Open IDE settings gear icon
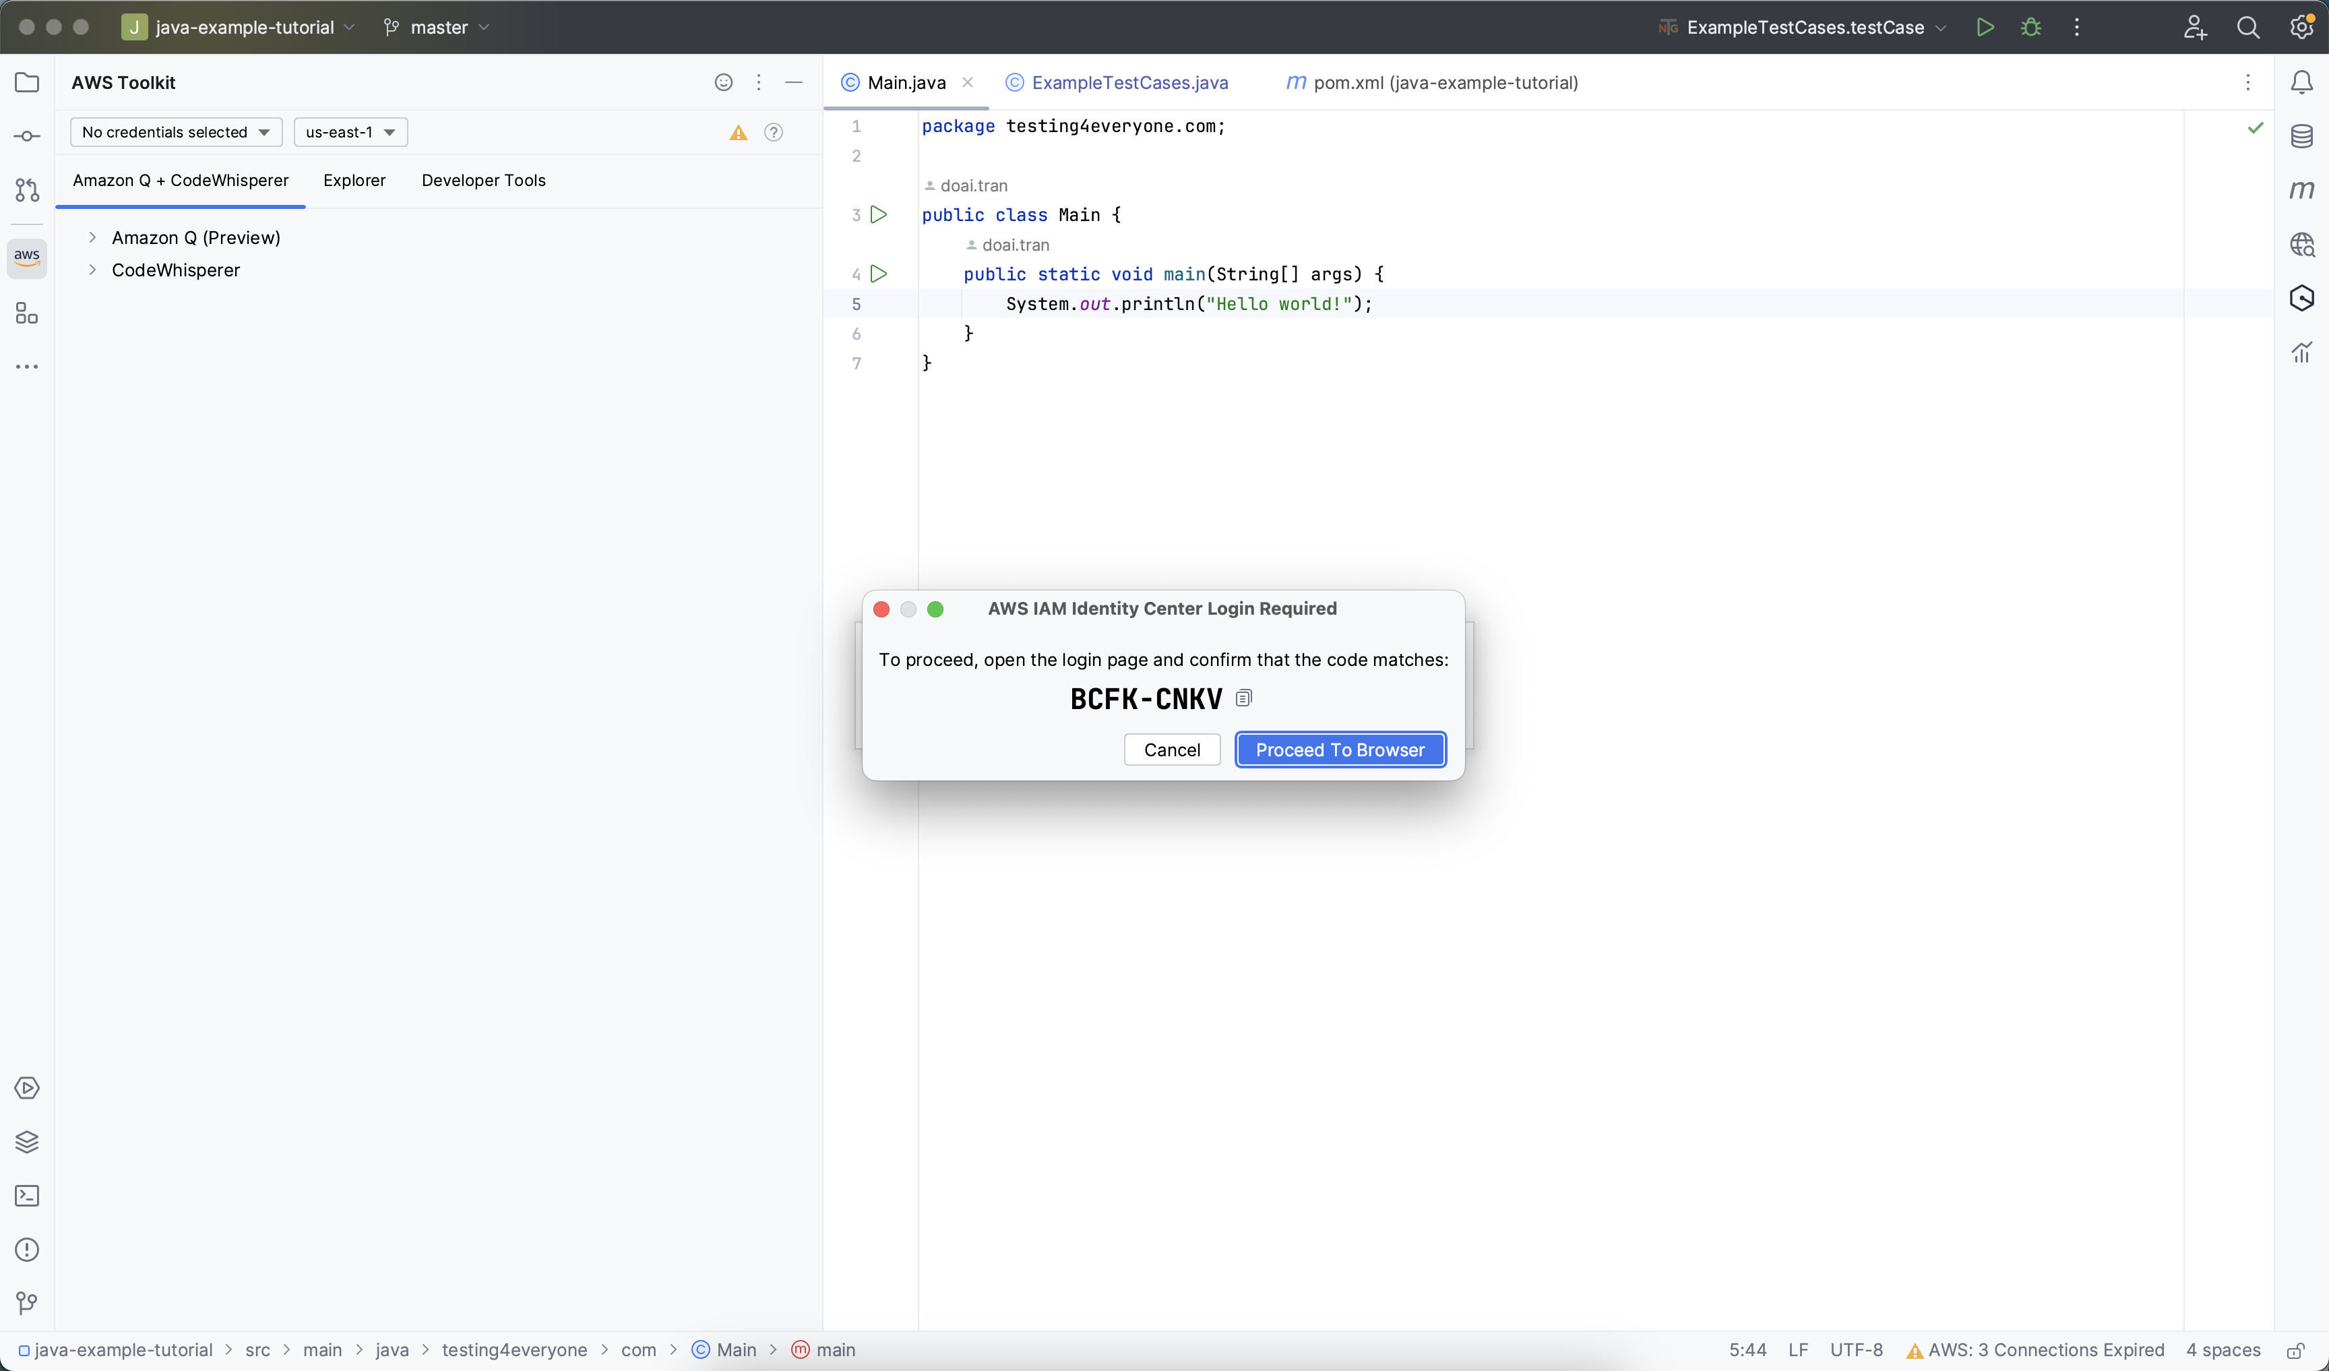 point(2301,27)
